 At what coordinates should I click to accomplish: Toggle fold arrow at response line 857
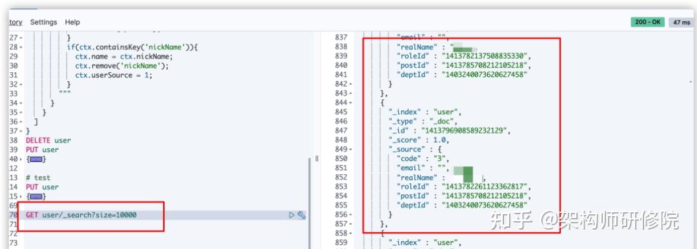[351, 224]
